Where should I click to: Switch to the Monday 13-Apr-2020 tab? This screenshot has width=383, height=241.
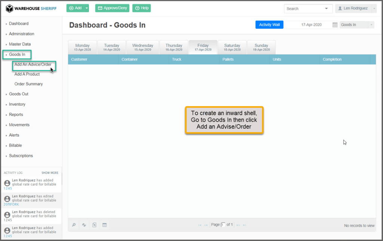[82, 47]
